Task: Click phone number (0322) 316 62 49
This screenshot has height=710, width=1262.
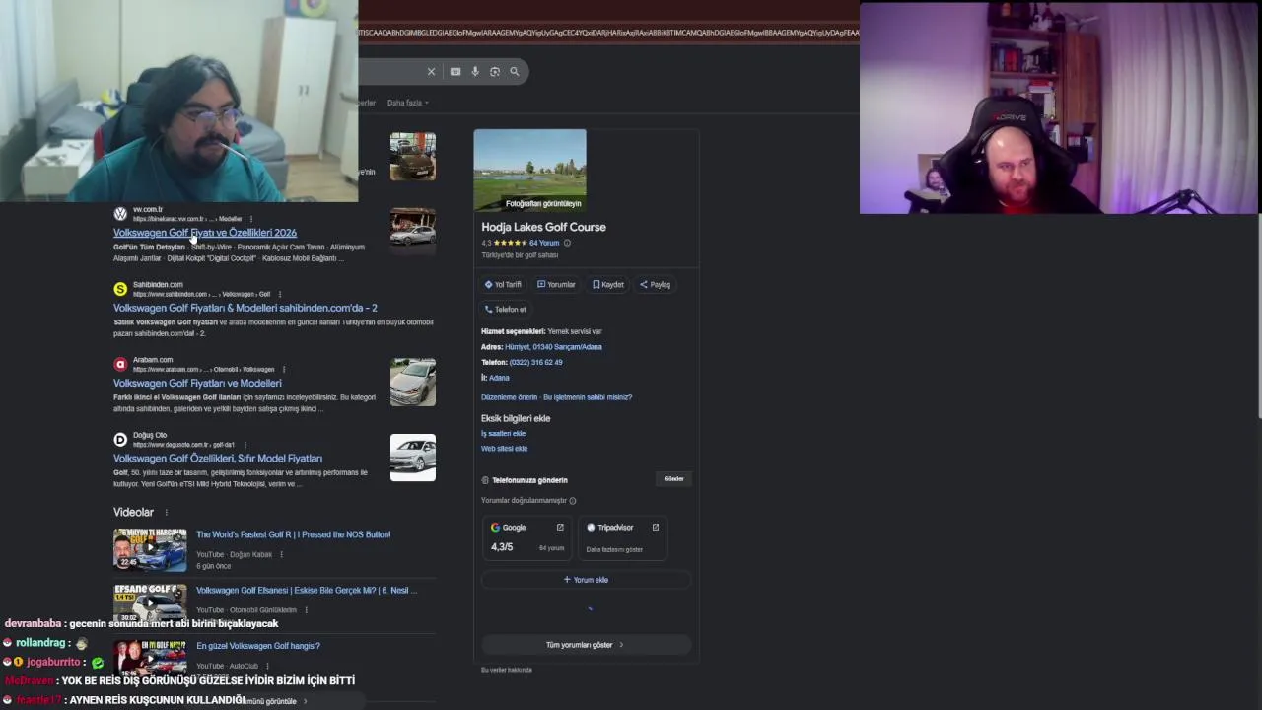Action: pos(535,362)
